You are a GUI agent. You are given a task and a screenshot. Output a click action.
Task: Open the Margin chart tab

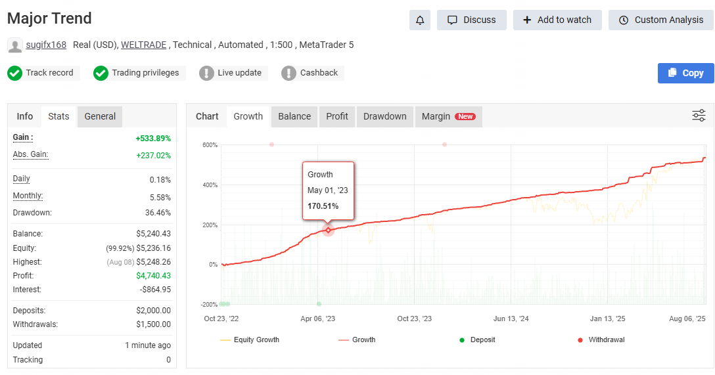pyautogui.click(x=449, y=116)
